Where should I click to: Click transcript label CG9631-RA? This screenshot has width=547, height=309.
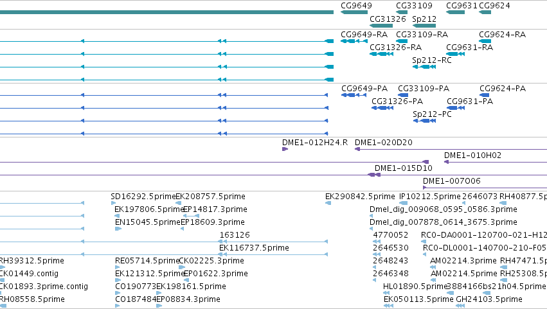tap(470, 47)
